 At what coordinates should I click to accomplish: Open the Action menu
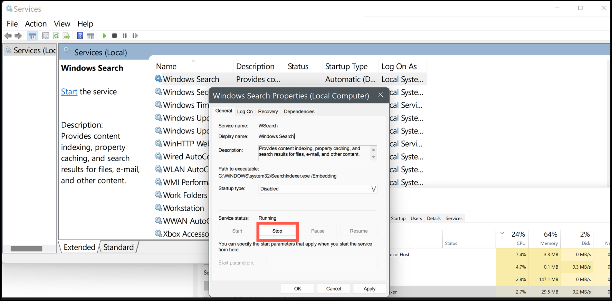(x=36, y=24)
